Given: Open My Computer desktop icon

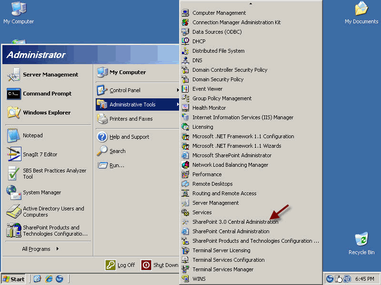Looking at the screenshot, I should click(x=19, y=13).
